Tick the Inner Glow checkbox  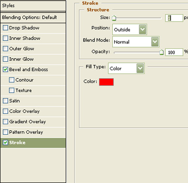(x=5, y=59)
